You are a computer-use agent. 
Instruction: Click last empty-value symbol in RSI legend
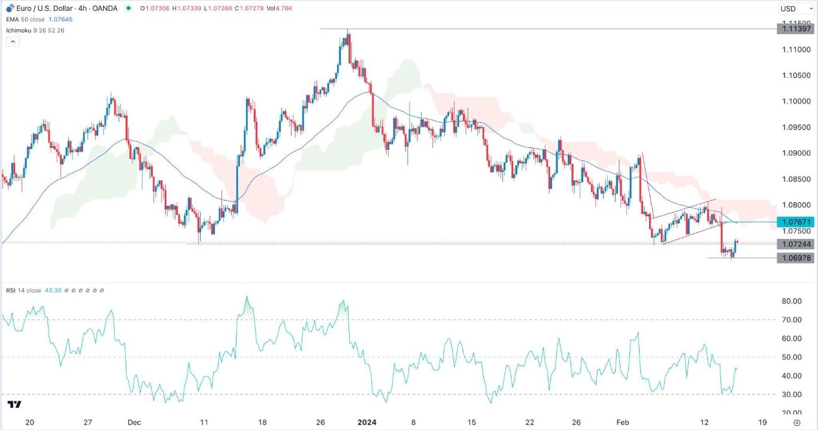pos(102,290)
